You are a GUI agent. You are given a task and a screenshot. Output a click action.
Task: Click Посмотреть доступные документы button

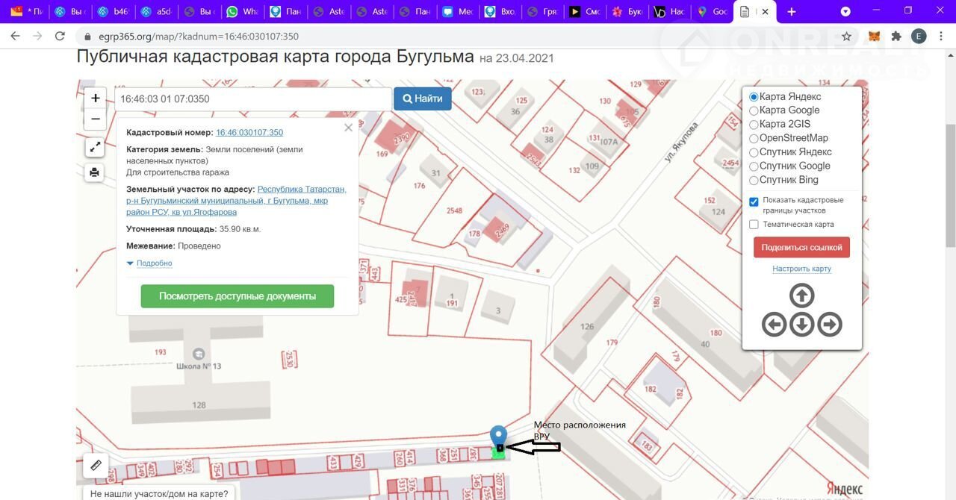pos(237,296)
